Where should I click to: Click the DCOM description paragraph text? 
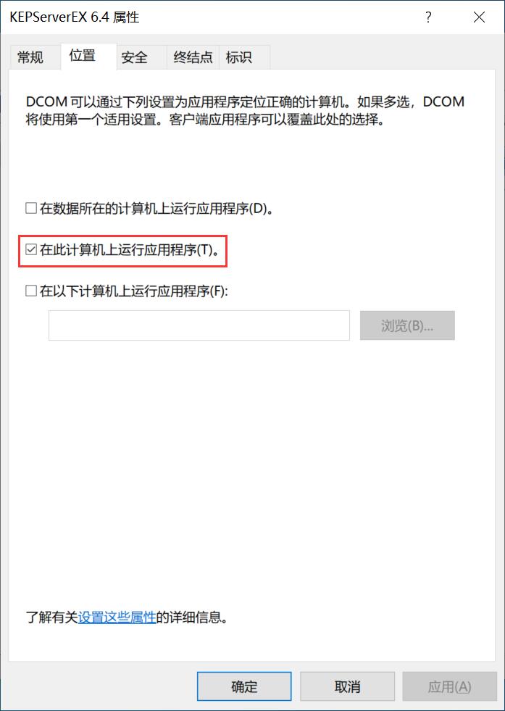245,110
